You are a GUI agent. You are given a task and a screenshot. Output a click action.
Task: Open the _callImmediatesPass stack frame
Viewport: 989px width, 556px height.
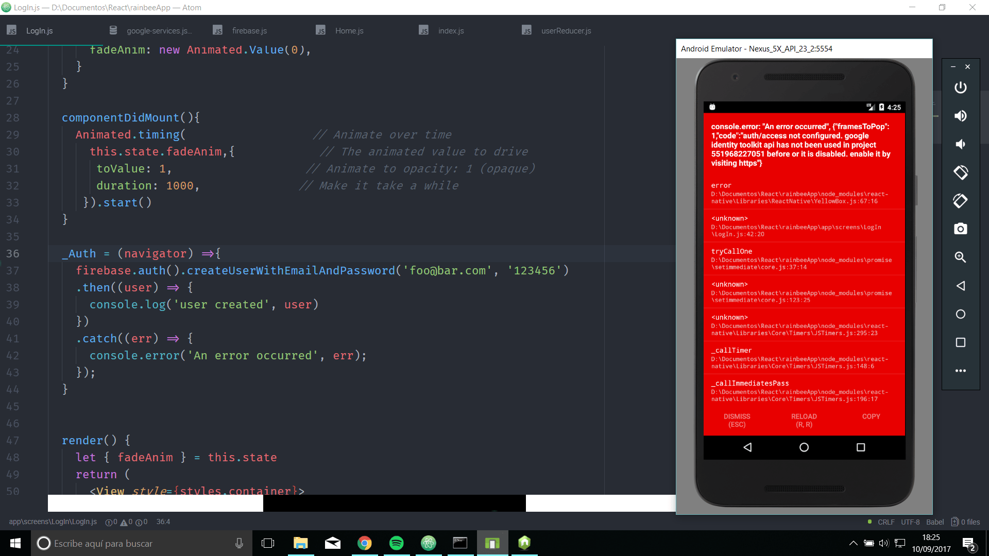pos(804,391)
